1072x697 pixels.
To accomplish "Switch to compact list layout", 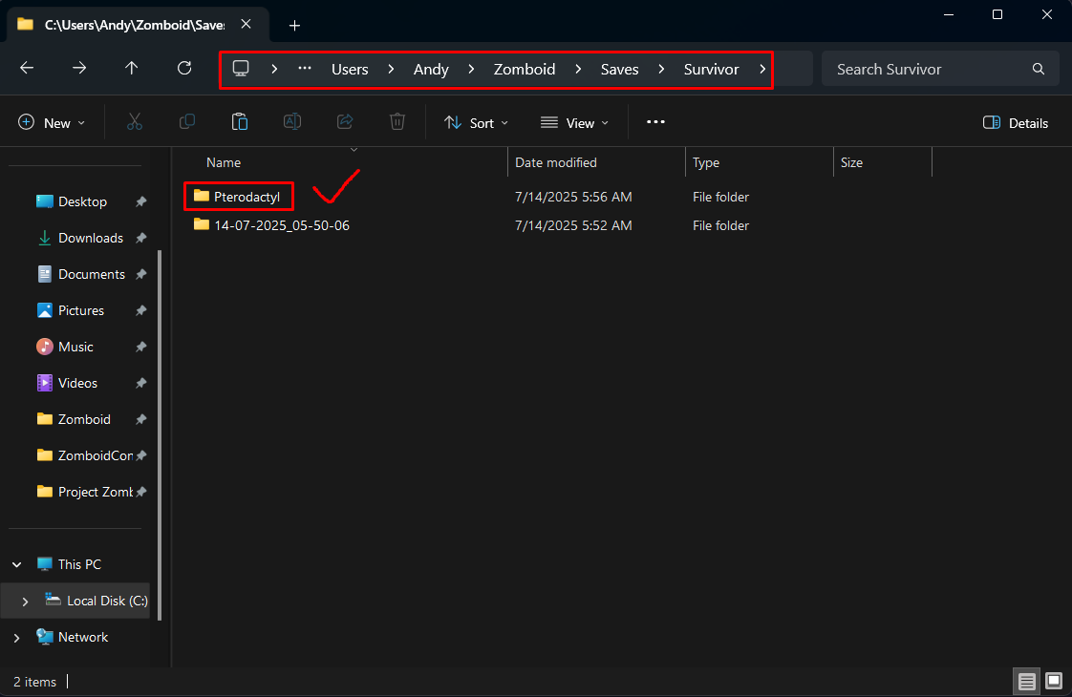I will coord(1026,681).
